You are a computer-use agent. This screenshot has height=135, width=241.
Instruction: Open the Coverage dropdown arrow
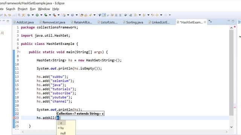50,15
